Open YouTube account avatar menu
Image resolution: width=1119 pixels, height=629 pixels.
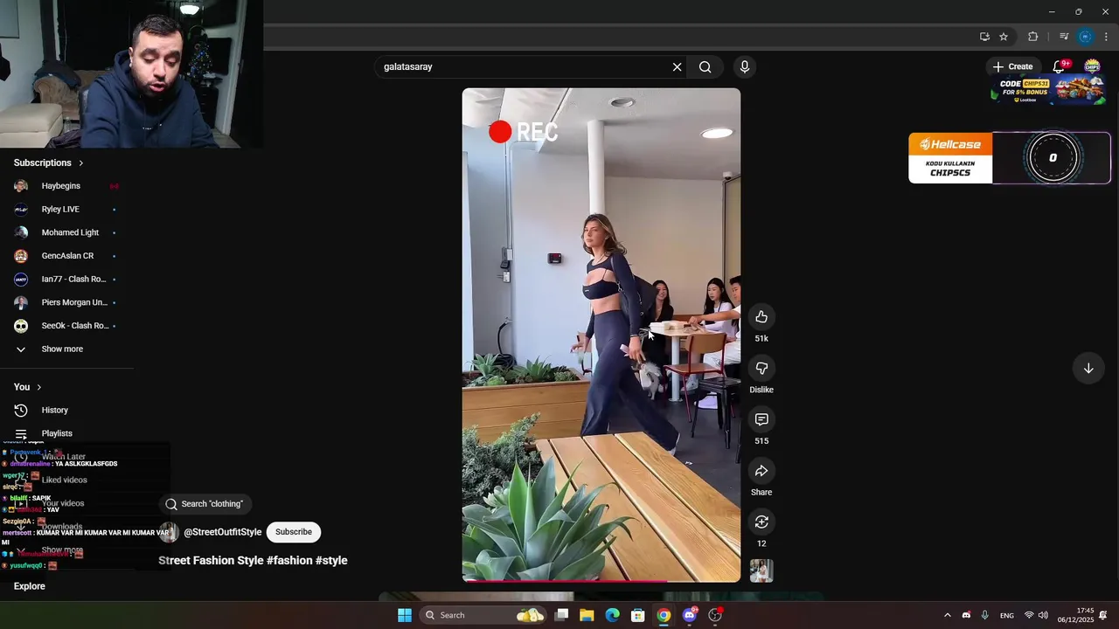(x=1092, y=66)
